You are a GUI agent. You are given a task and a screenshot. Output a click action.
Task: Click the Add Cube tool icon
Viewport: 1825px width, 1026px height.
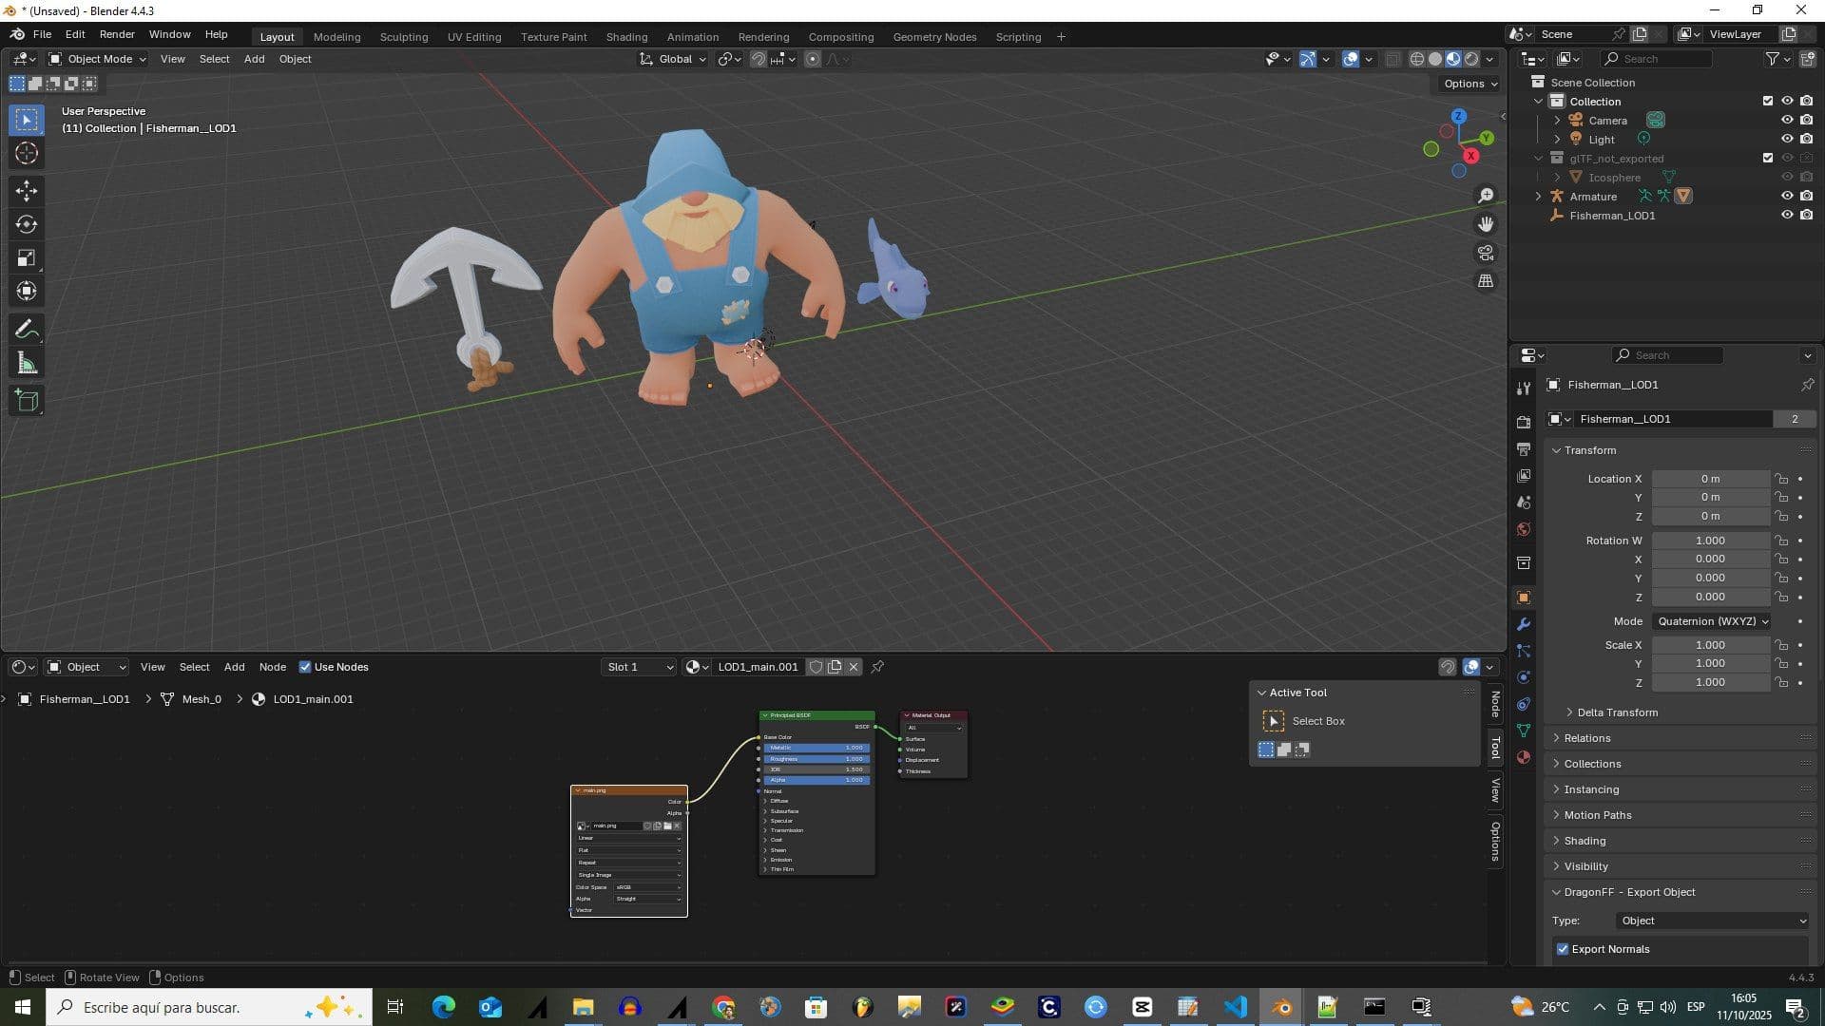pyautogui.click(x=27, y=400)
